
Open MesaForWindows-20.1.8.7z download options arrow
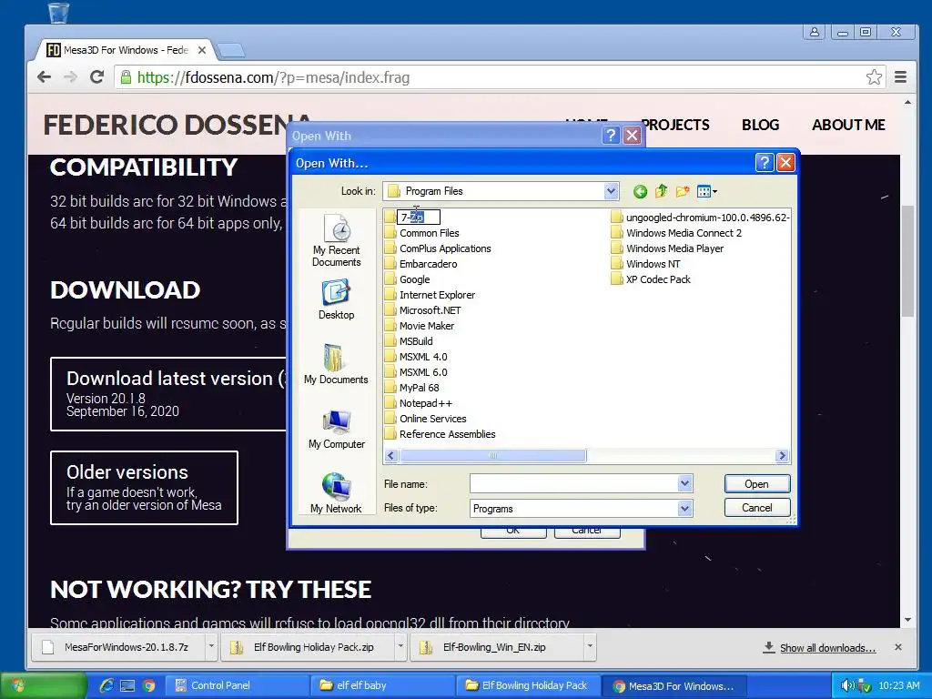[210, 647]
